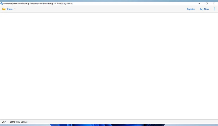Restore down the application window
218x126 pixels.
[x=207, y=3]
